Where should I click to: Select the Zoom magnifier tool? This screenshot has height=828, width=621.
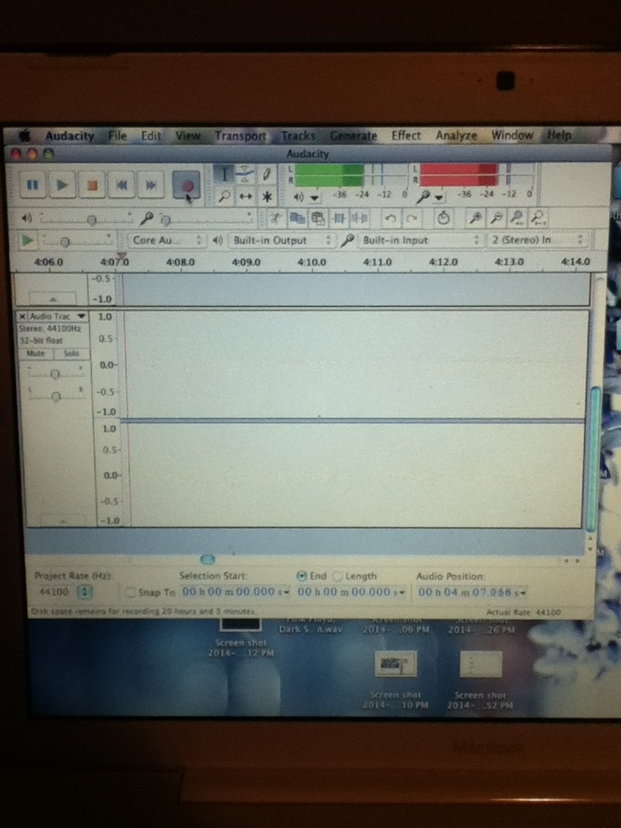tap(224, 197)
